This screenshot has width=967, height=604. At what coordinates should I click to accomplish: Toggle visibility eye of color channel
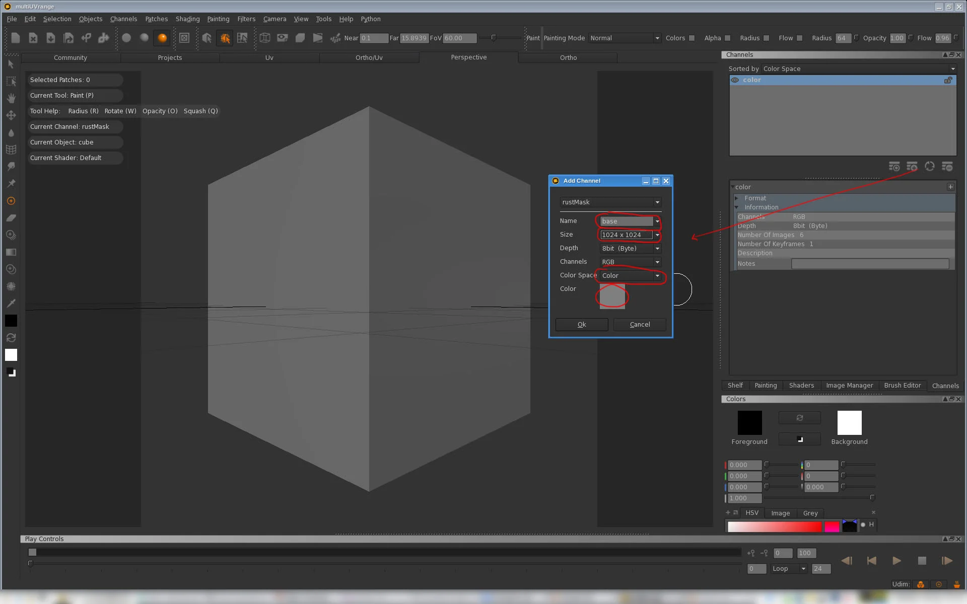[735, 80]
